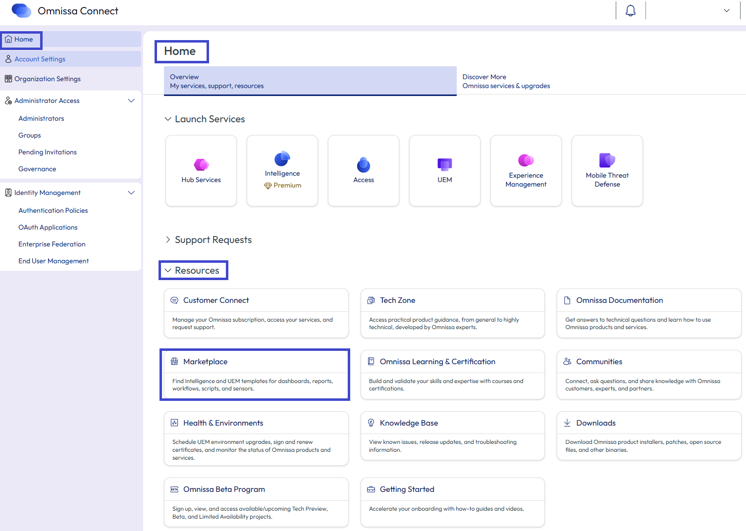Open Pending Invitations in the sidebar

[x=48, y=152]
